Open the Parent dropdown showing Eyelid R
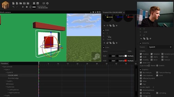 point(160,47)
